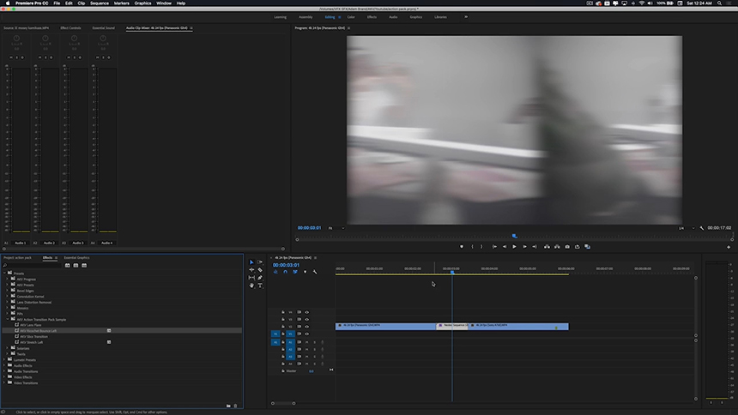The width and height of the screenshot is (738, 415).
Task: Select the Hand tool
Action: (251, 286)
